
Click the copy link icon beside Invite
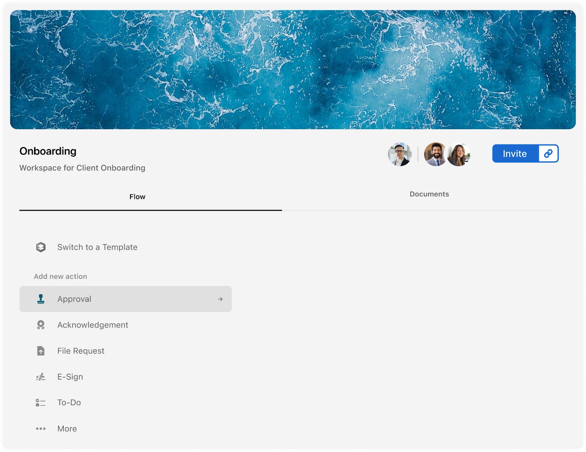coord(548,154)
